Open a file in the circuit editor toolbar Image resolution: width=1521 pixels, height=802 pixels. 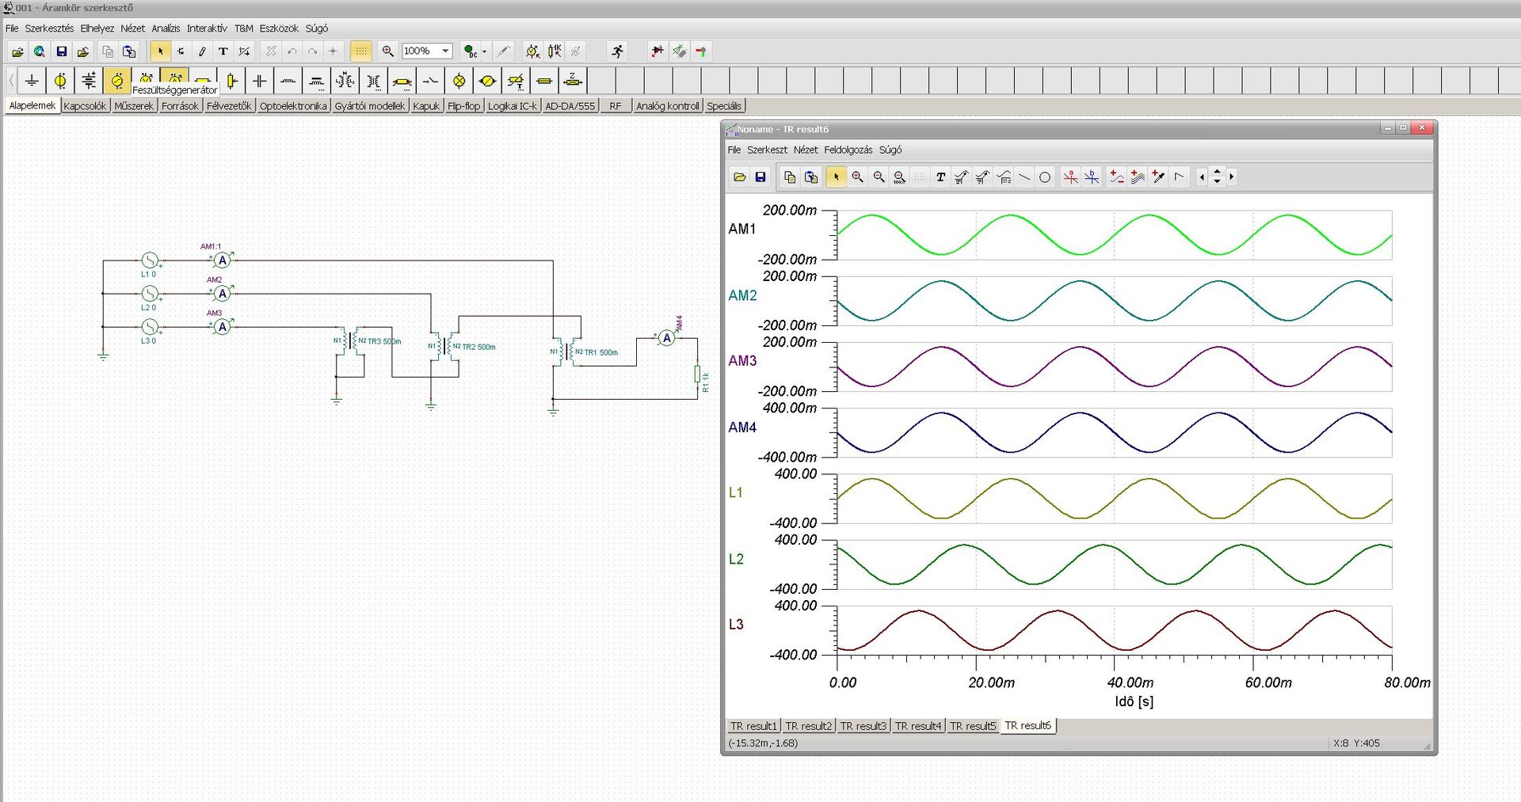tap(17, 51)
